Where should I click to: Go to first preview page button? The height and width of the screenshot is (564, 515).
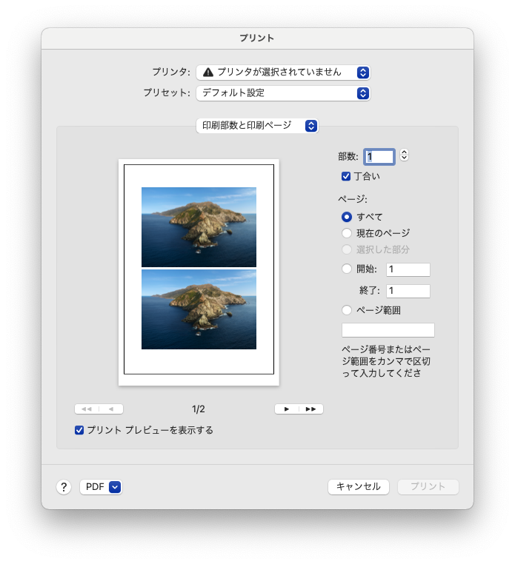point(87,409)
